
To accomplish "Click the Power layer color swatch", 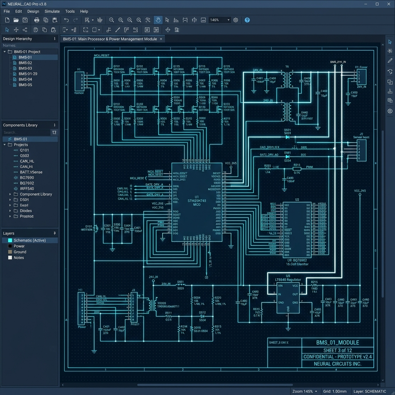I will tap(10, 246).
